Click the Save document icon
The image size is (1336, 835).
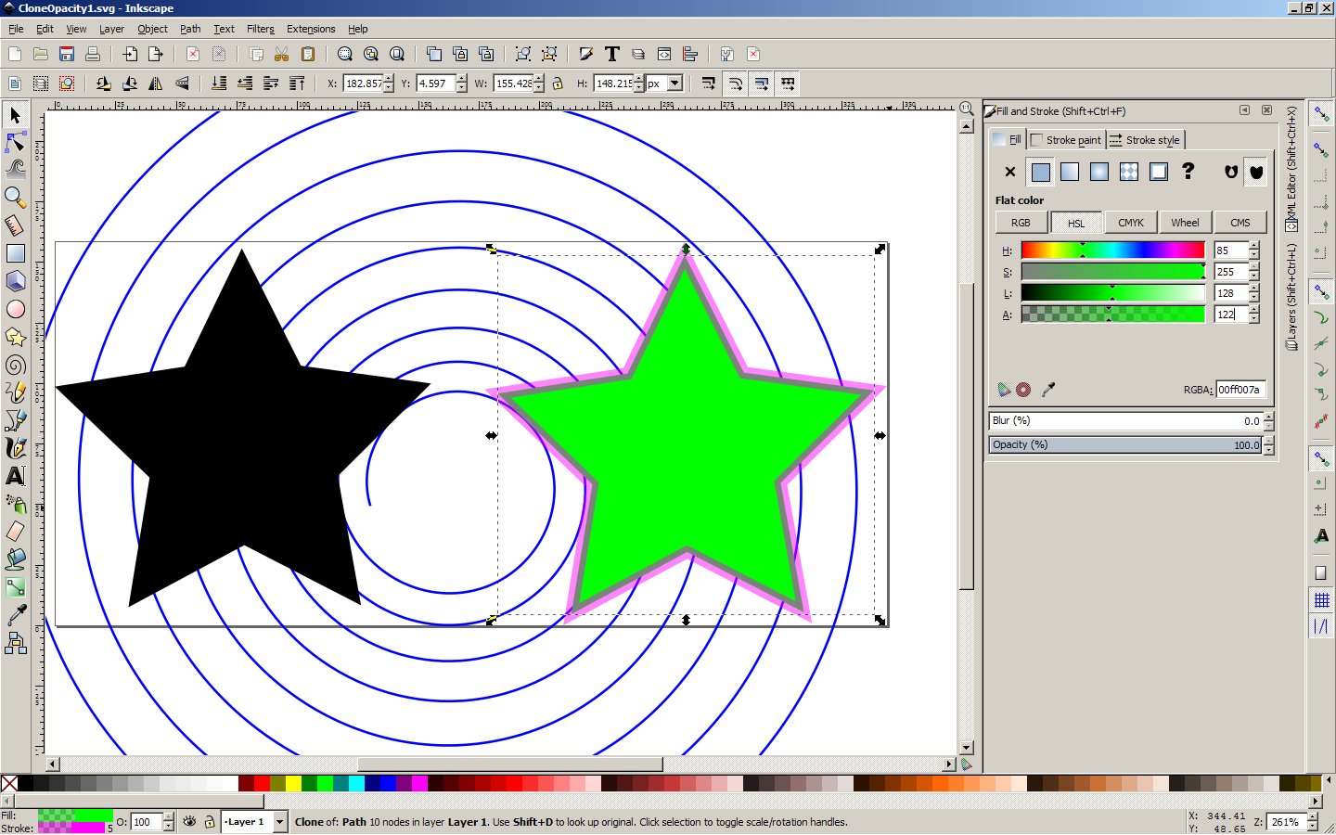tap(67, 54)
